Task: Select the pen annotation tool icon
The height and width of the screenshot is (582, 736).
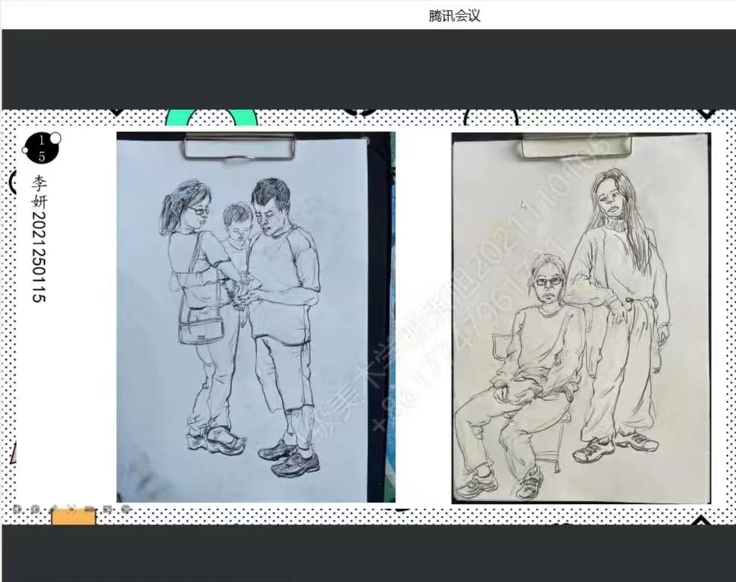Action: pyautogui.click(x=53, y=509)
